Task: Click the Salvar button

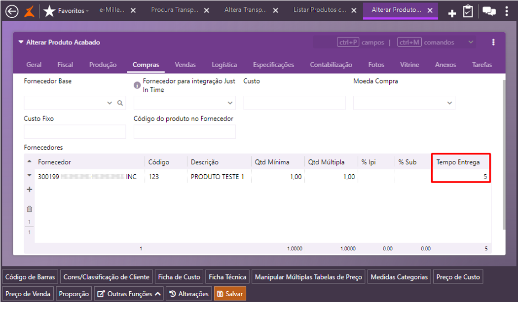Action: [x=229, y=294]
